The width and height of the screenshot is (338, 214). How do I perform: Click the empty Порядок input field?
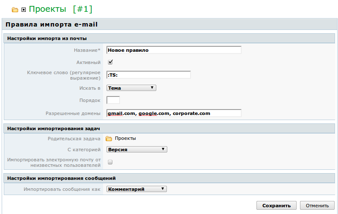(x=113, y=100)
